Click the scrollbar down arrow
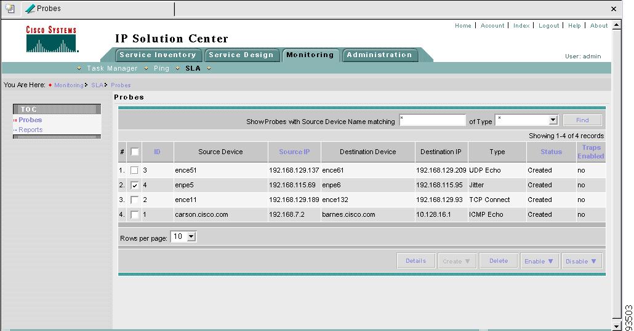This screenshot has width=634, height=331. pos(616,326)
